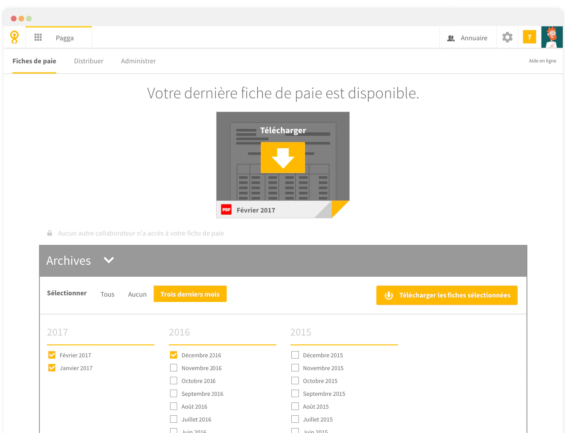Image resolution: width=565 pixels, height=433 pixels.
Task: Click the Archives heading text
Action: [x=69, y=261]
